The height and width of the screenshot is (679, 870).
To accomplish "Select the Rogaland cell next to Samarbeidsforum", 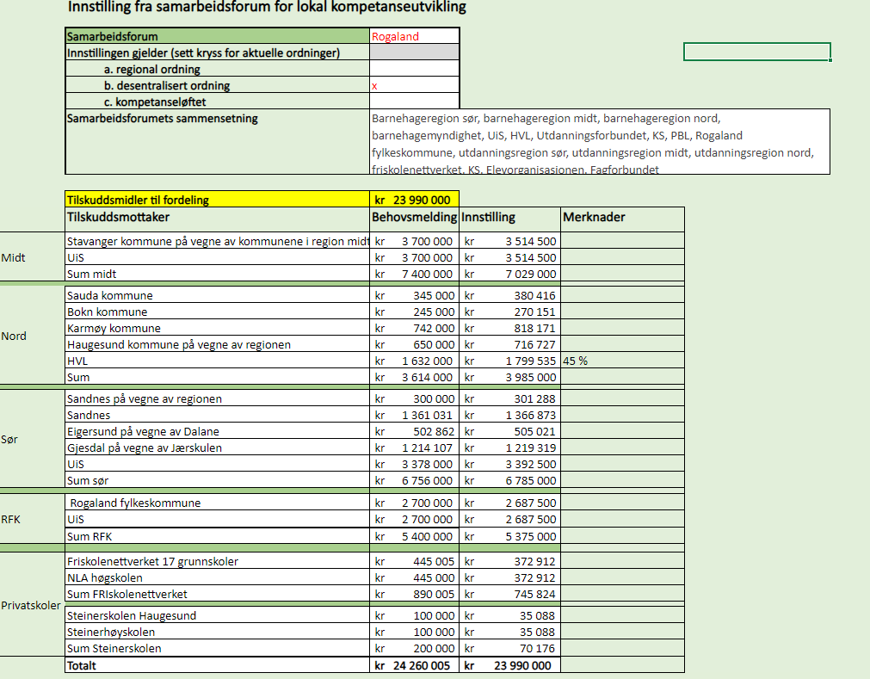I will (414, 36).
